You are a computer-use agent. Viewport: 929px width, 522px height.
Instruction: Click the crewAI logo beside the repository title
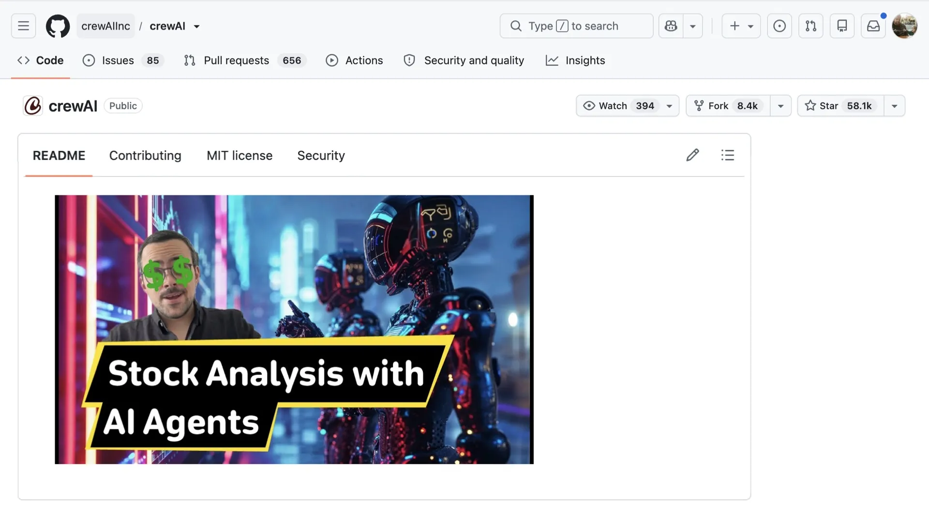pyautogui.click(x=33, y=106)
